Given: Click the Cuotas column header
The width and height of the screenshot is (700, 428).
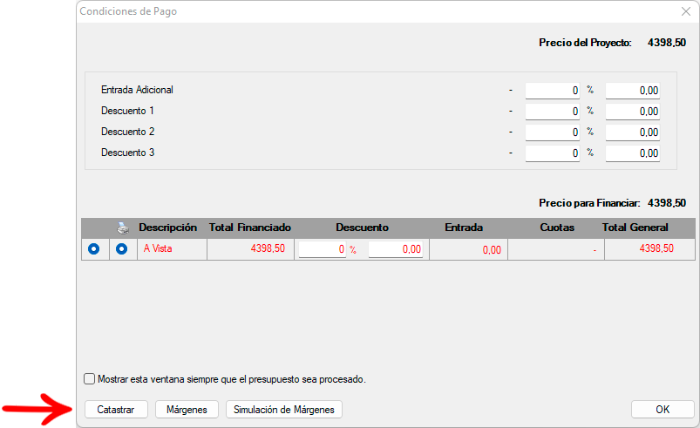Looking at the screenshot, I should click(x=557, y=228).
